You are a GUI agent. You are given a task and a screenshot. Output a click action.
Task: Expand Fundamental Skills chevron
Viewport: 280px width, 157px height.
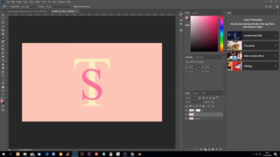(x=275, y=35)
